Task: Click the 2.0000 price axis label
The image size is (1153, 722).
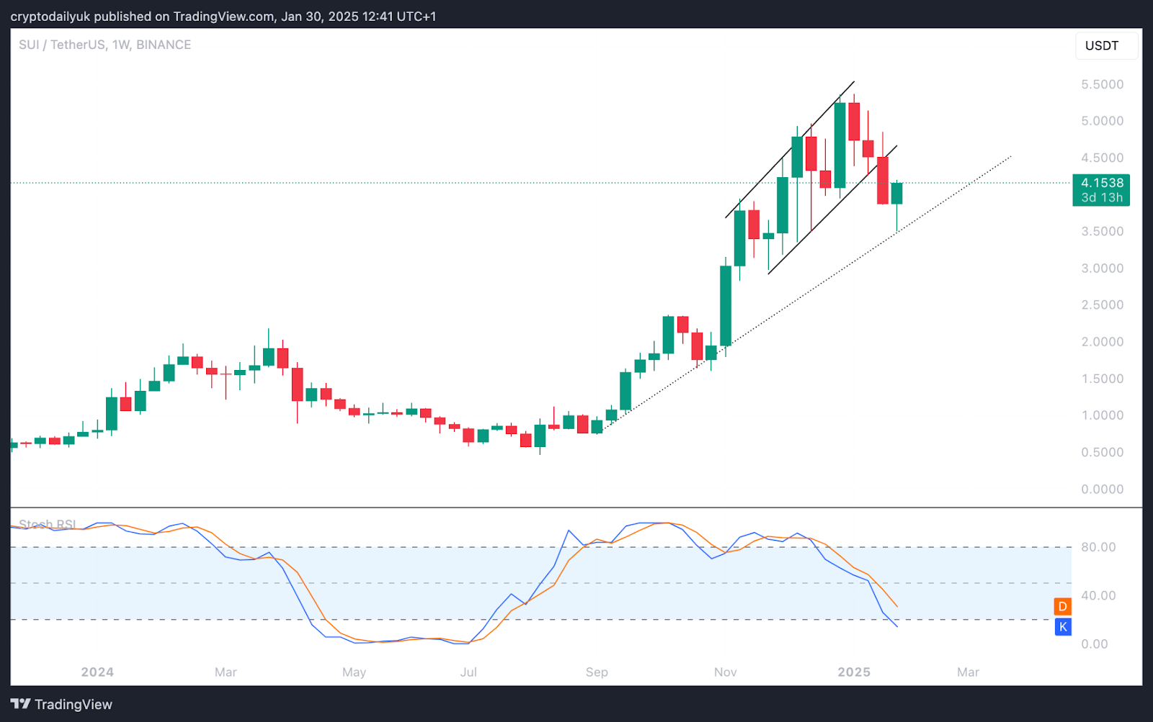Action: coord(1102,342)
